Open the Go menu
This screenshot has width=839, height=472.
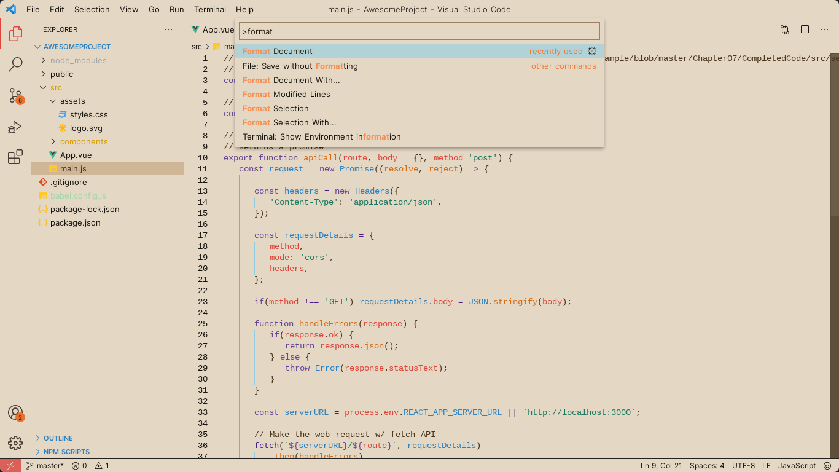[154, 9]
